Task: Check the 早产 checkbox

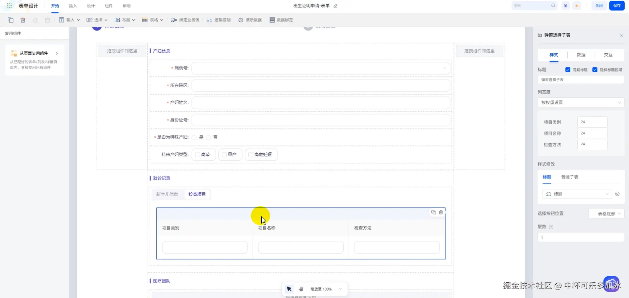Action: (x=224, y=155)
